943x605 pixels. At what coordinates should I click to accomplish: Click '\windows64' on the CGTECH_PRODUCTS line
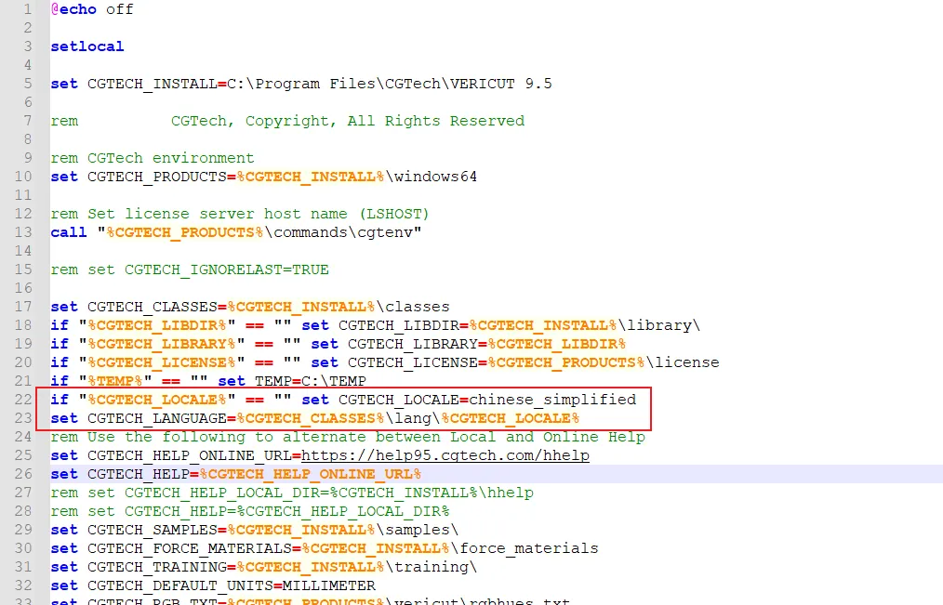[x=431, y=177]
